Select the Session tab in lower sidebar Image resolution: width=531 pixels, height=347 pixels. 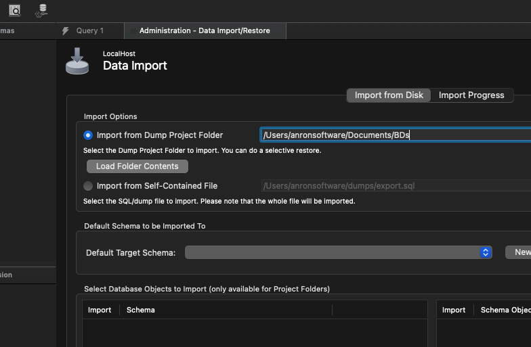6,275
